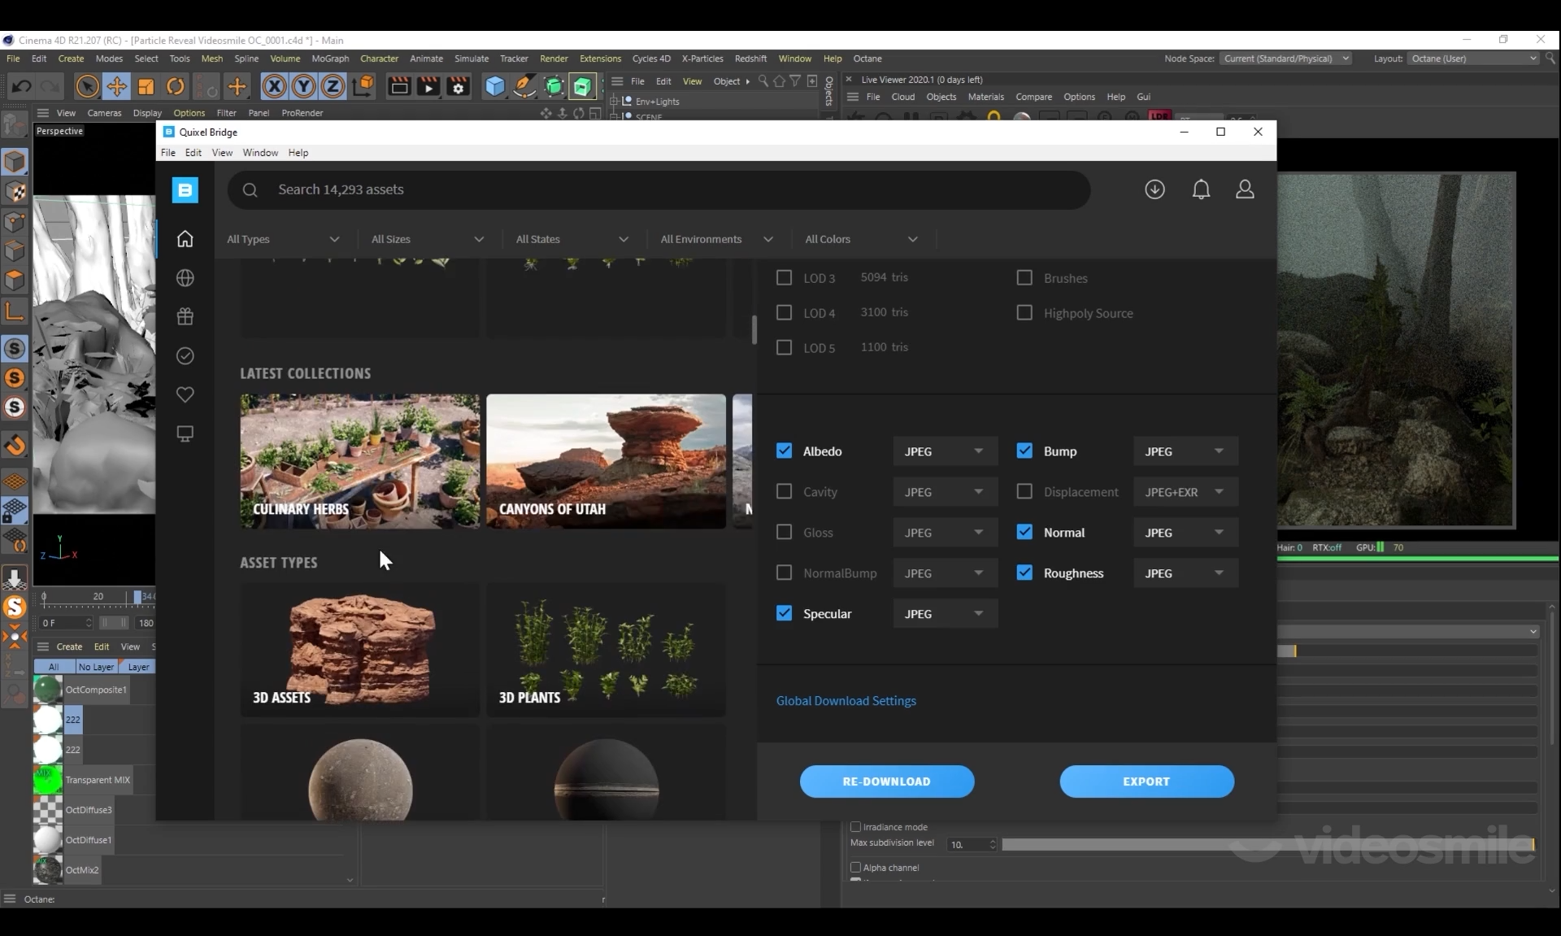The width and height of the screenshot is (1561, 936).
Task: Open the favorites heart icon
Action: [185, 394]
